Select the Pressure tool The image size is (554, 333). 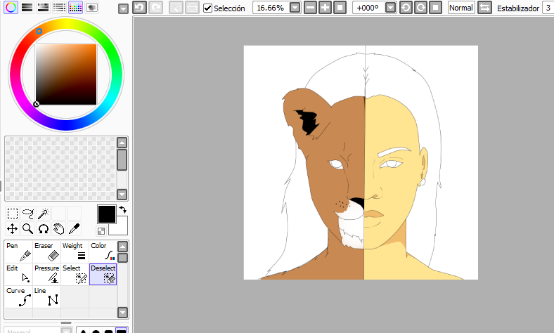pyautogui.click(x=46, y=274)
